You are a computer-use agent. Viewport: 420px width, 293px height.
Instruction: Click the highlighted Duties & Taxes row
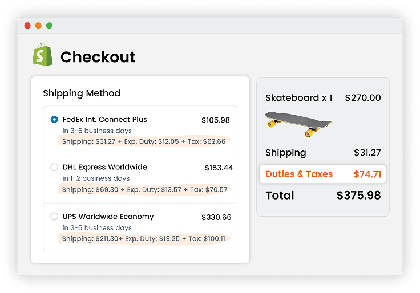(x=322, y=174)
